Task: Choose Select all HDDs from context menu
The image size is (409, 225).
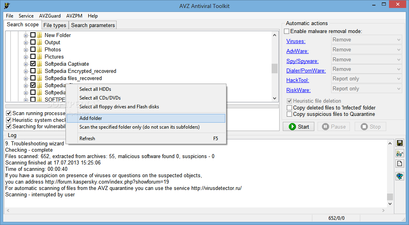Action: point(146,89)
